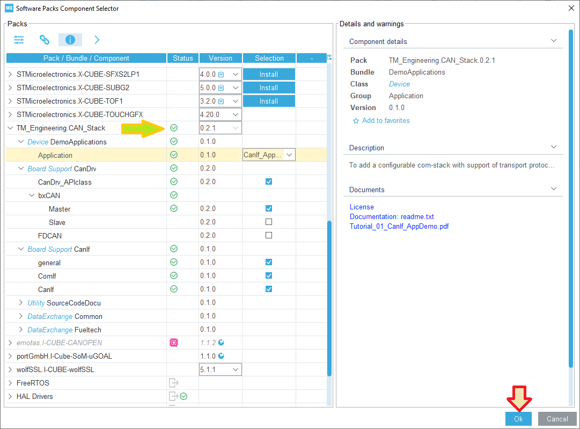Select the DataExchange Common row
Screen dimensions: 580x429
click(x=166, y=316)
